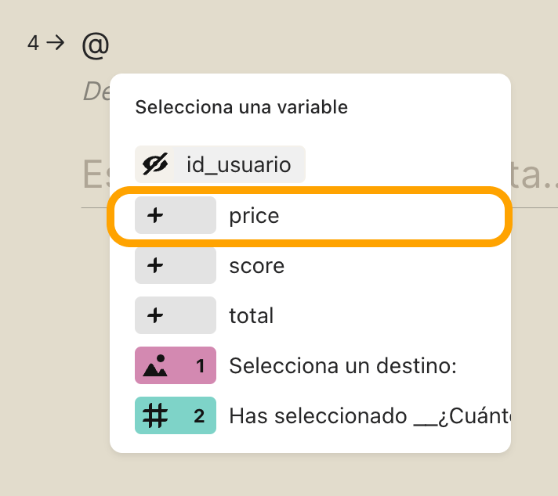Insert question 2 'Has seleccionado' variable
Image resolution: width=558 pixels, height=496 pixels.
tap(310, 415)
